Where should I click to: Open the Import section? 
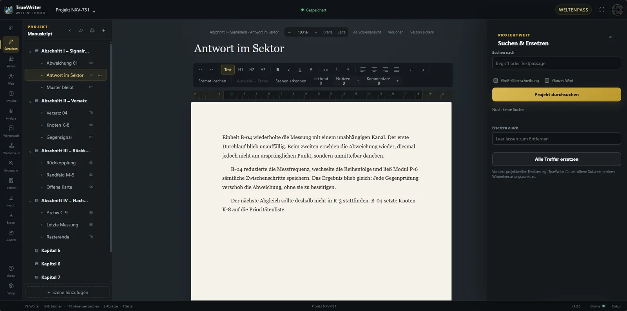(11, 200)
